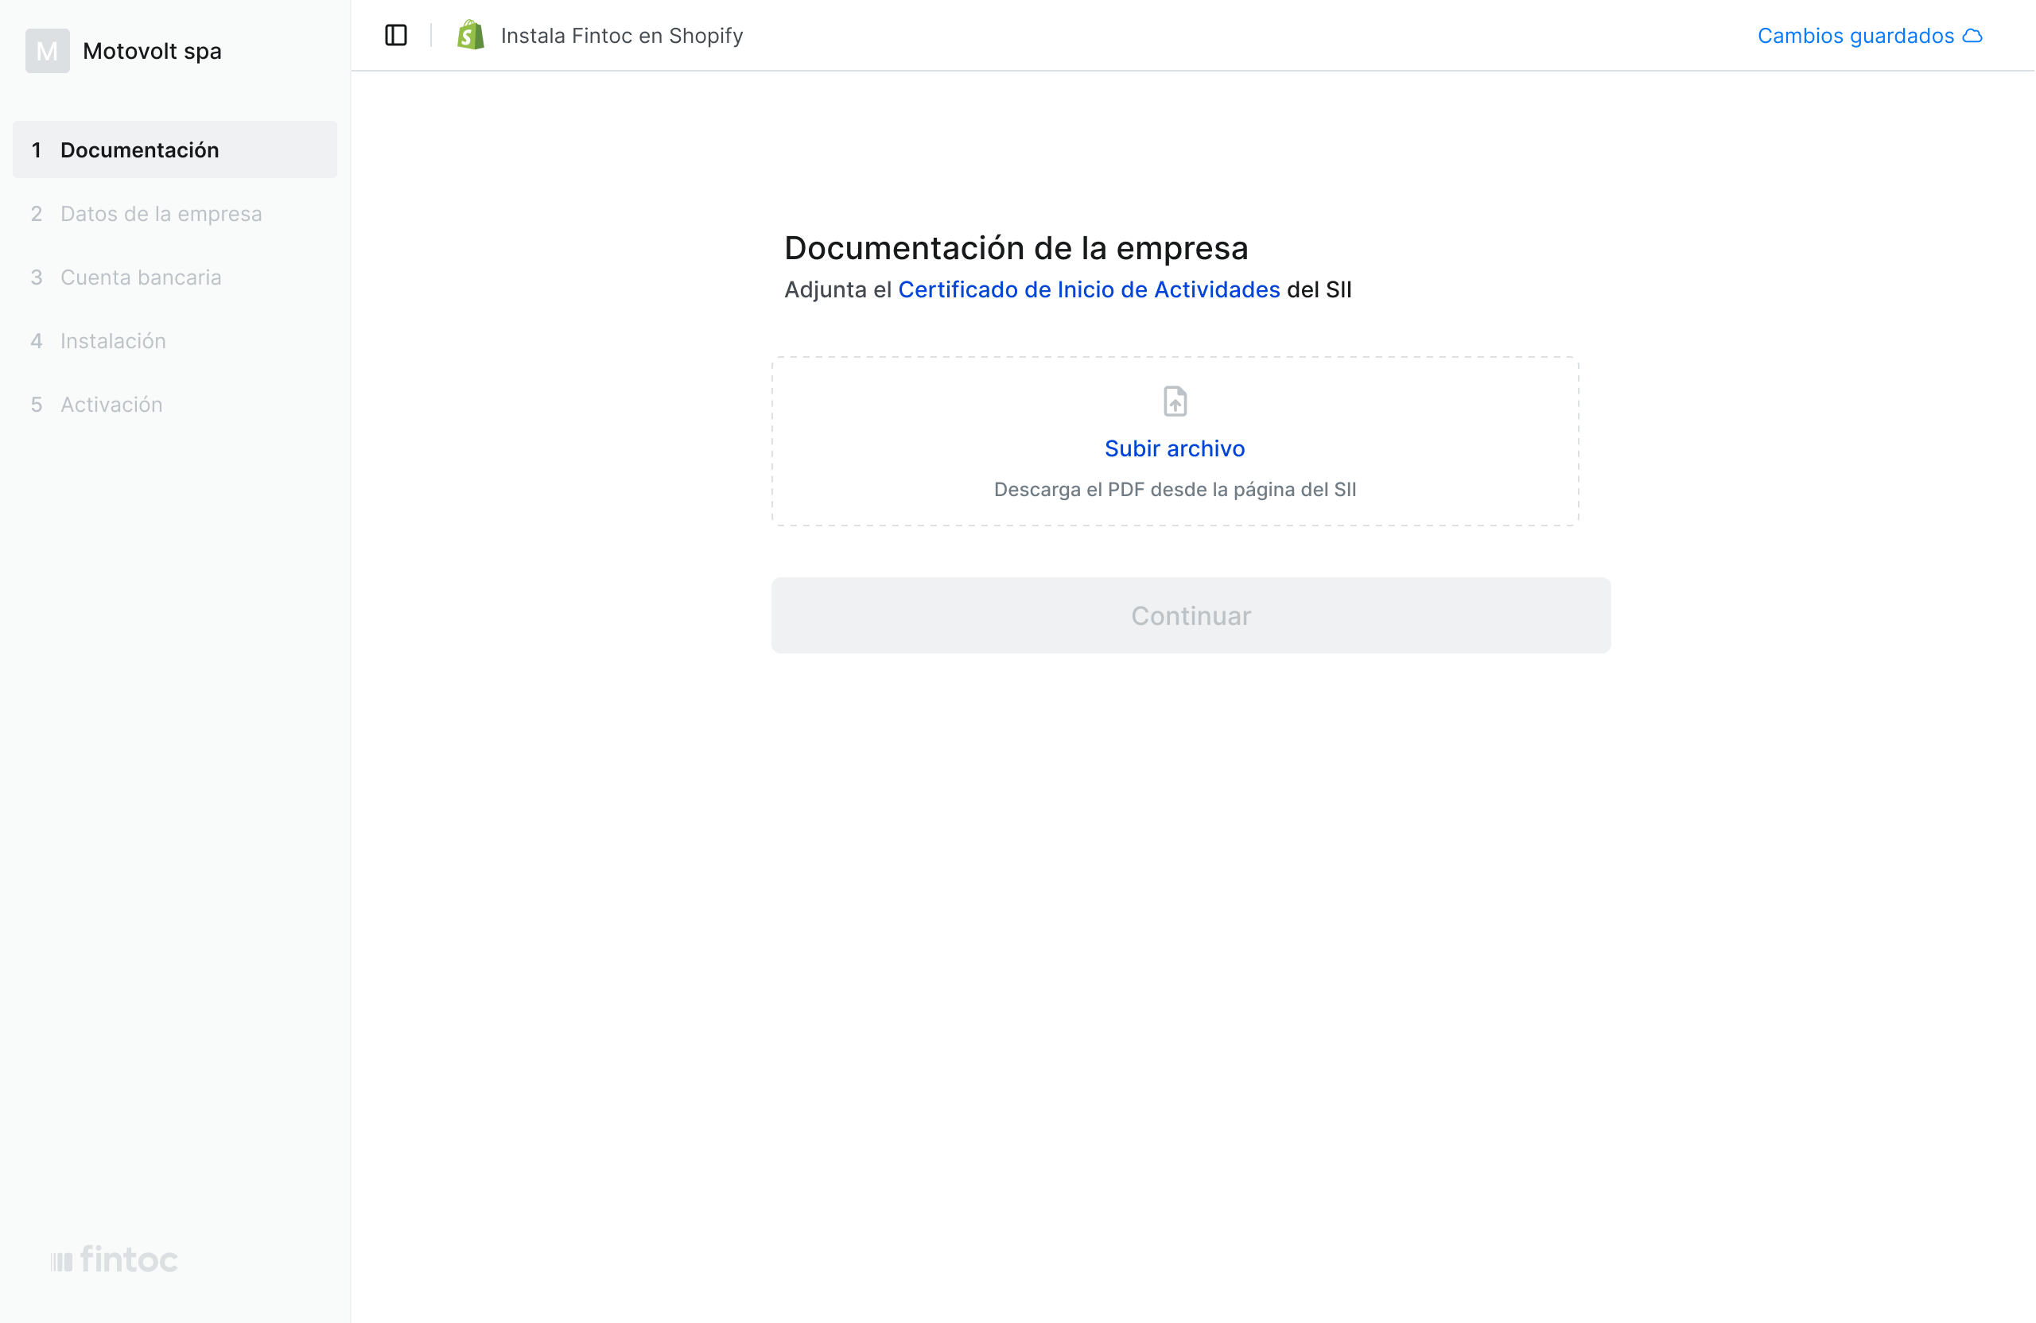Select Cuenta bancaria step

[x=141, y=277]
